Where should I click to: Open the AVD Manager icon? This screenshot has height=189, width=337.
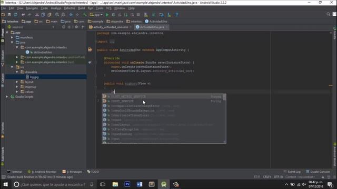[146, 15]
